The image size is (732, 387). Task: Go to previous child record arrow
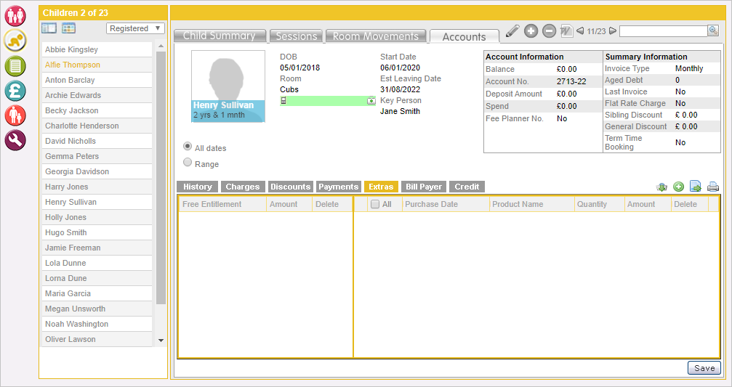[x=580, y=30]
